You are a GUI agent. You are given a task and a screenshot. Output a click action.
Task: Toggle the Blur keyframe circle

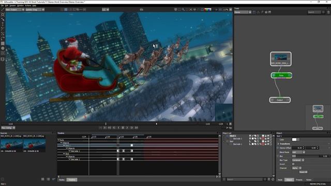click(278, 156)
